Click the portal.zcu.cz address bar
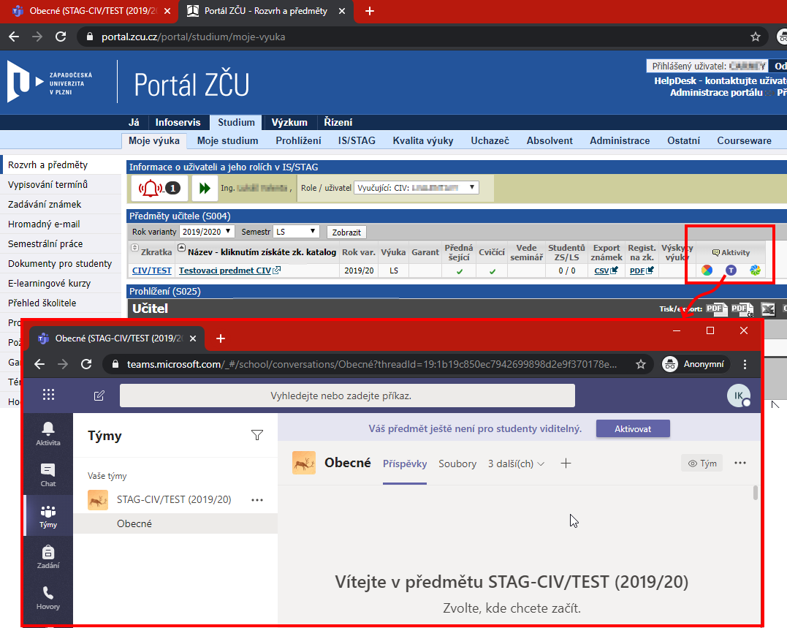 point(422,37)
